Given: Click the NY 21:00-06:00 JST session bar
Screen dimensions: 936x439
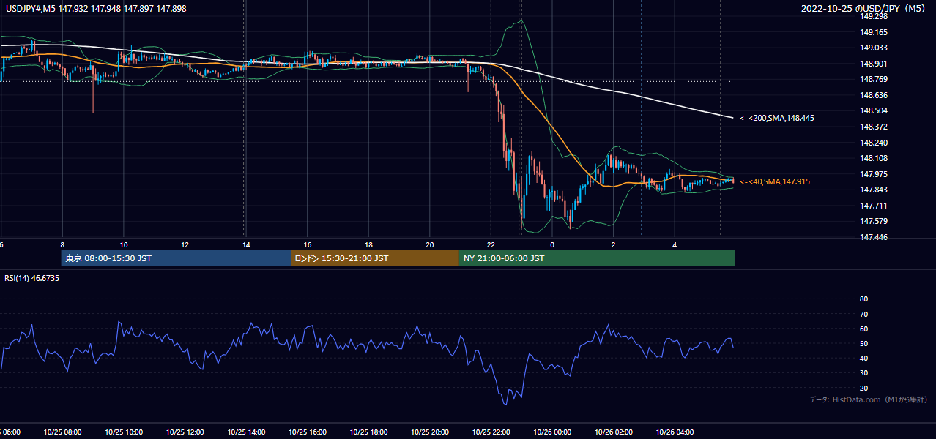Looking at the screenshot, I should [597, 258].
